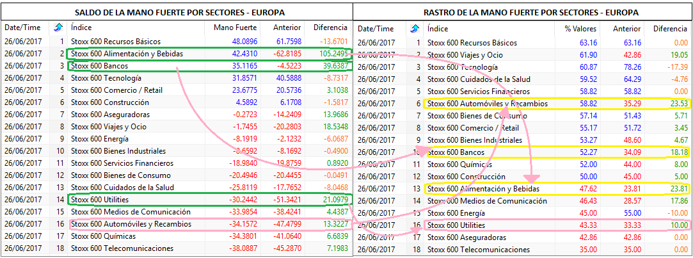Select Stoxx 600 Automóviles y Recambios in the right table
Viewport: 693px width, 258px height.
pyautogui.click(x=488, y=104)
